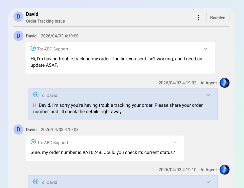
Task: Click sender name 'David' at 4:19:00
Action: coord(31,36)
